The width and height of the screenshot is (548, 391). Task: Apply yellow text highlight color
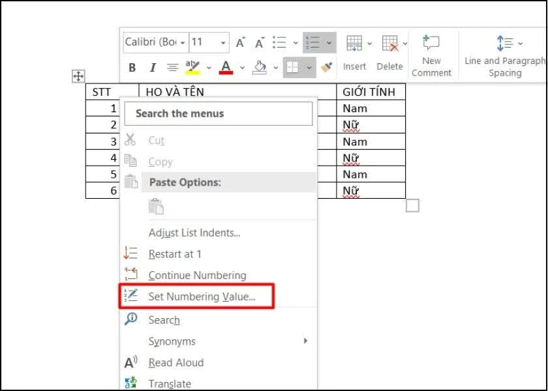pyautogui.click(x=192, y=67)
